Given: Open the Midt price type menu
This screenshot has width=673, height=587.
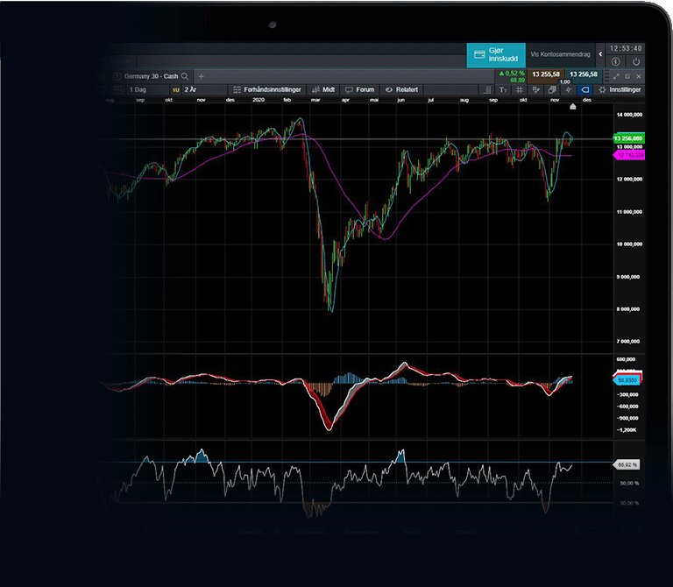Looking at the screenshot, I should pyautogui.click(x=323, y=89).
